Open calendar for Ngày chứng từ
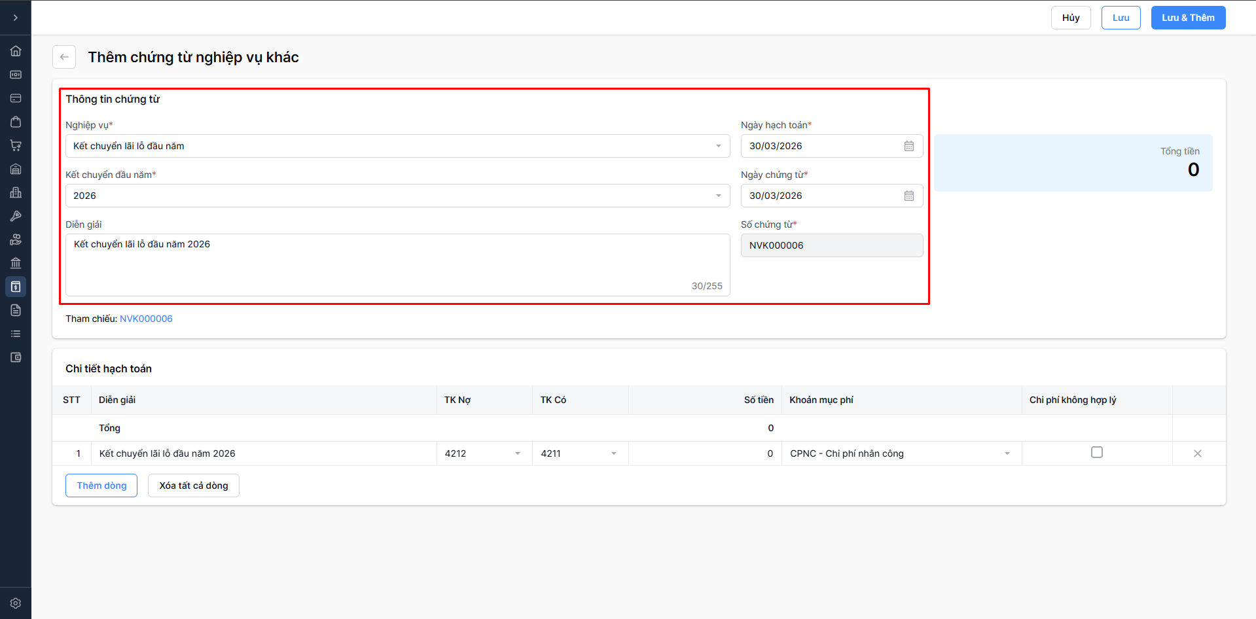Image resolution: width=1256 pixels, height=619 pixels. coord(908,196)
